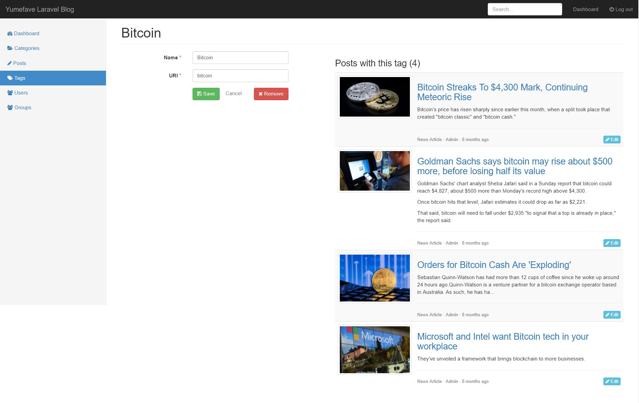Open Microsoft and Intel Bitcoin tech title
Image resolution: width=639 pixels, height=403 pixels.
[503, 341]
